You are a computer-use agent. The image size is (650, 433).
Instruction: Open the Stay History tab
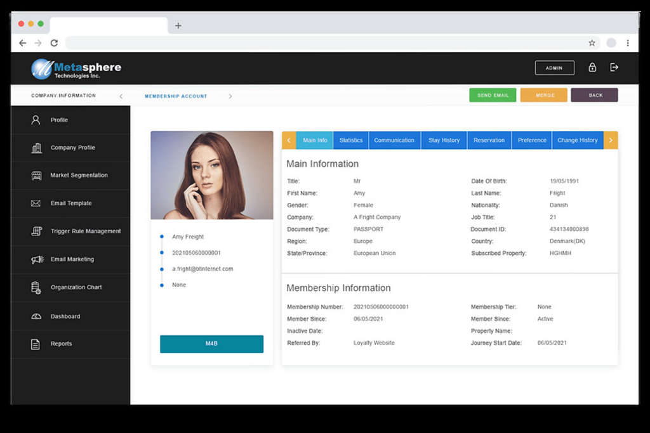coord(444,140)
